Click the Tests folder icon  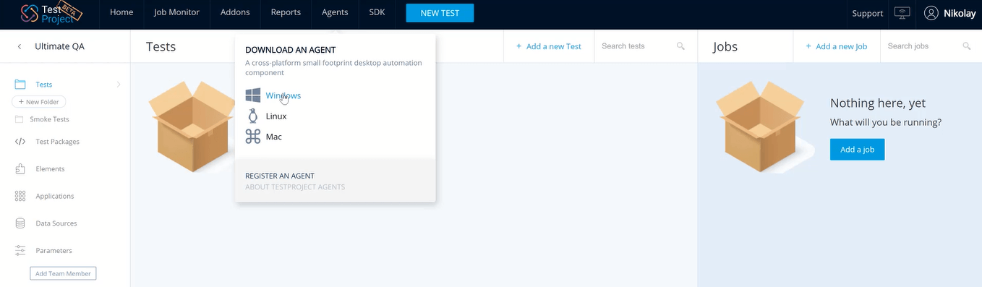point(20,85)
